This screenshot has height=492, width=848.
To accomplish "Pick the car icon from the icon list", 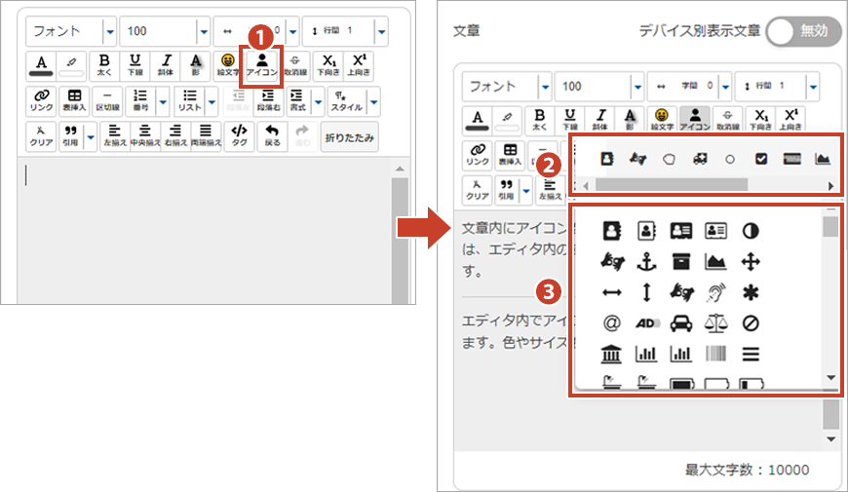I will click(681, 322).
